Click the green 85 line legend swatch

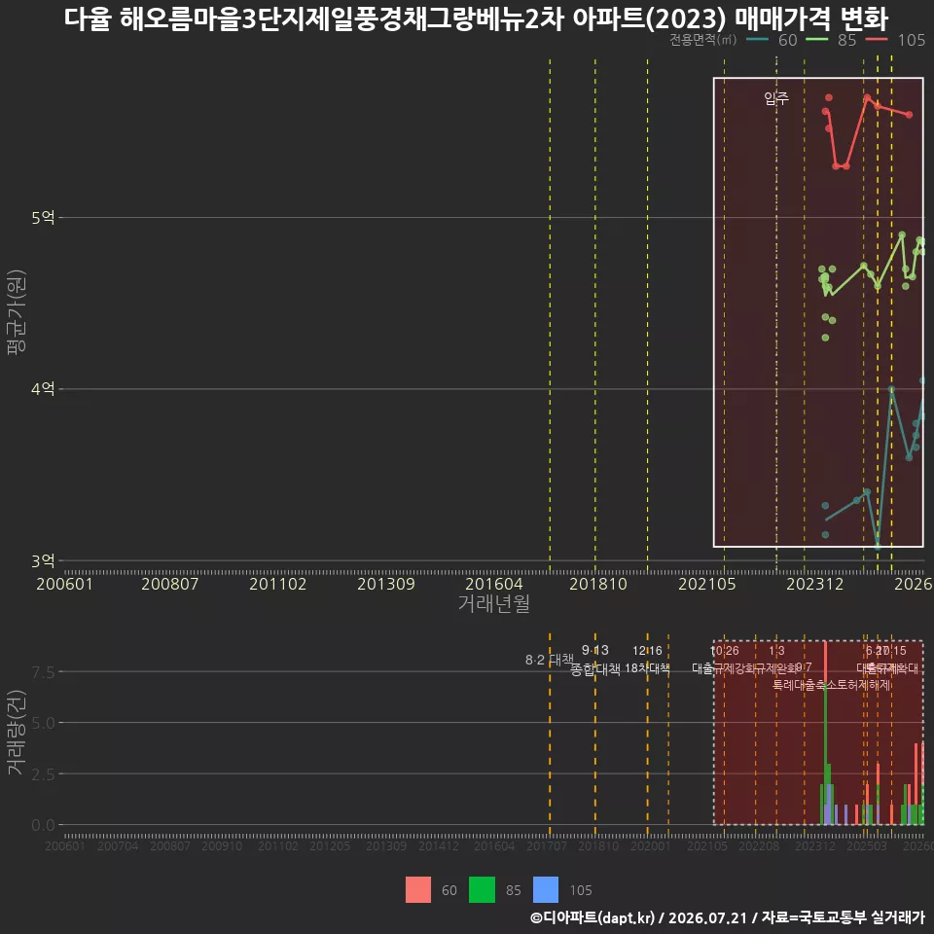pos(816,40)
